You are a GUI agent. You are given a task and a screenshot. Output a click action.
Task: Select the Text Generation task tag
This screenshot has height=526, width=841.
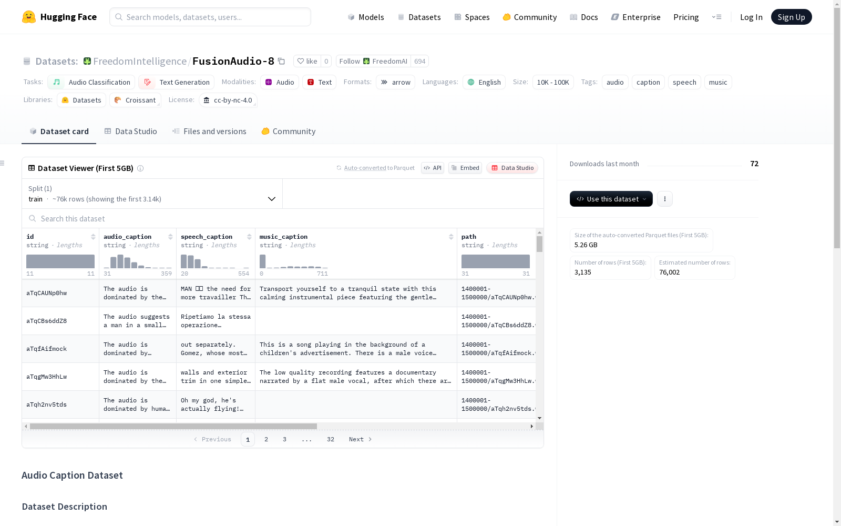177,82
